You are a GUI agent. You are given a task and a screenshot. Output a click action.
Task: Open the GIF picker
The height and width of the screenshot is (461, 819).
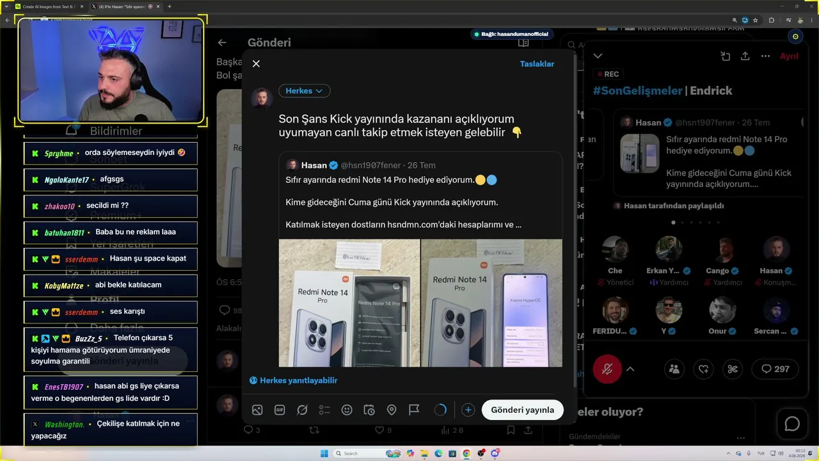tap(280, 410)
